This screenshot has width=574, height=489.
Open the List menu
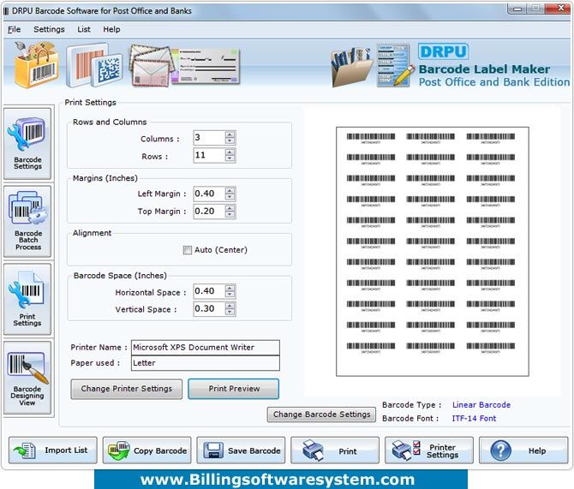pyautogui.click(x=84, y=29)
